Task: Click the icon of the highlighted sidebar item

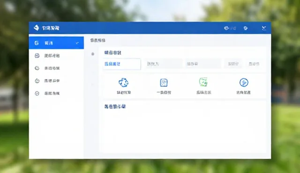Action: coord(37,43)
